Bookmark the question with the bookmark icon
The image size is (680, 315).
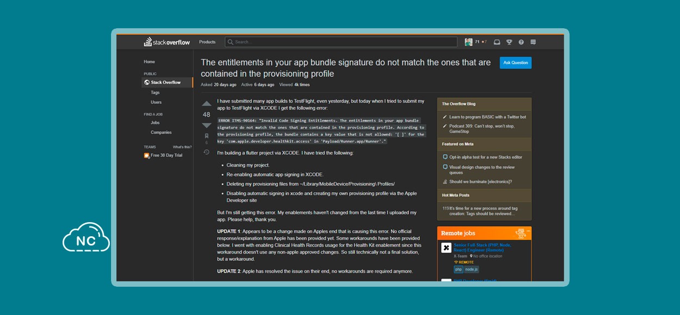click(207, 136)
